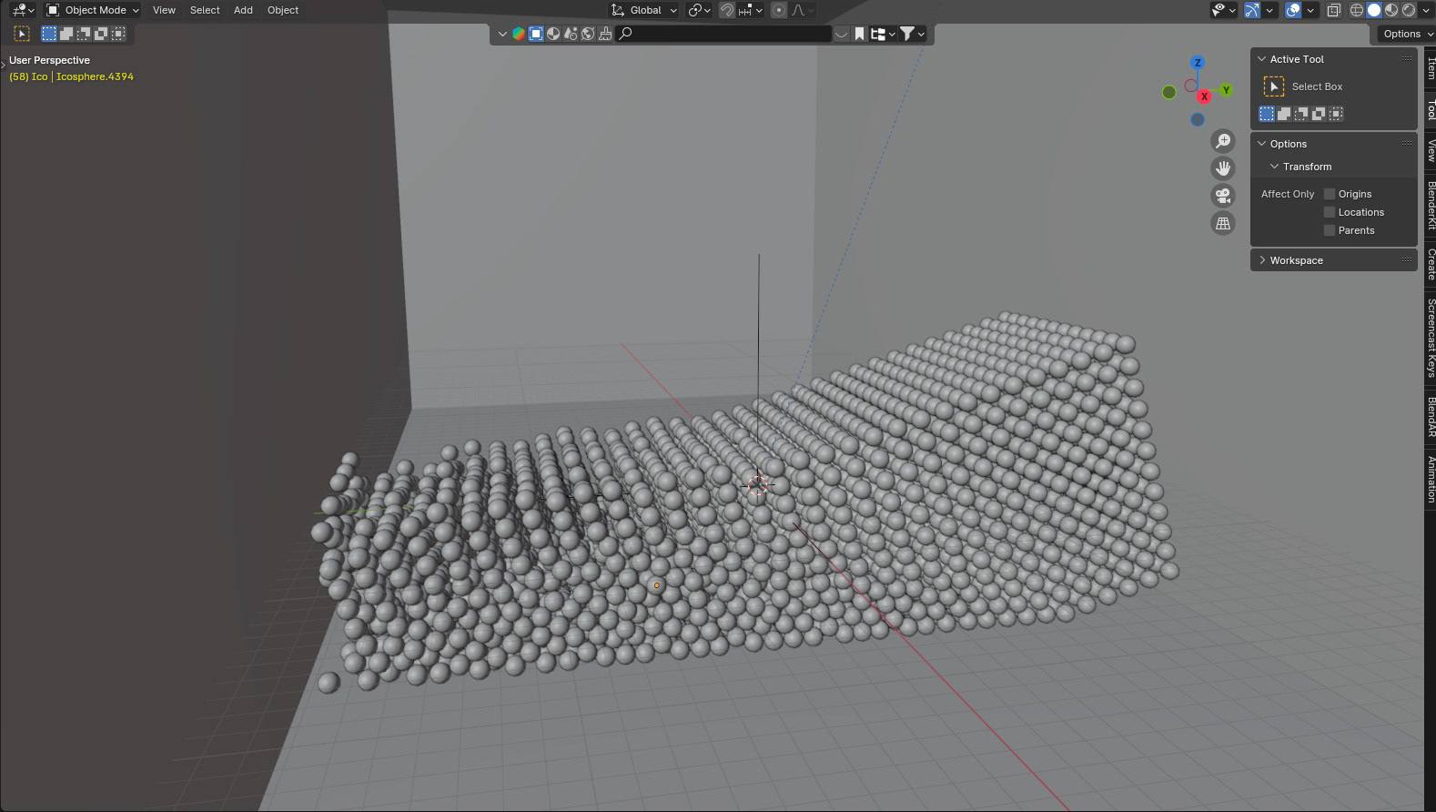Click the colorful hexagon icon in filter bar
The height and width of the screenshot is (812, 1436).
518,34
